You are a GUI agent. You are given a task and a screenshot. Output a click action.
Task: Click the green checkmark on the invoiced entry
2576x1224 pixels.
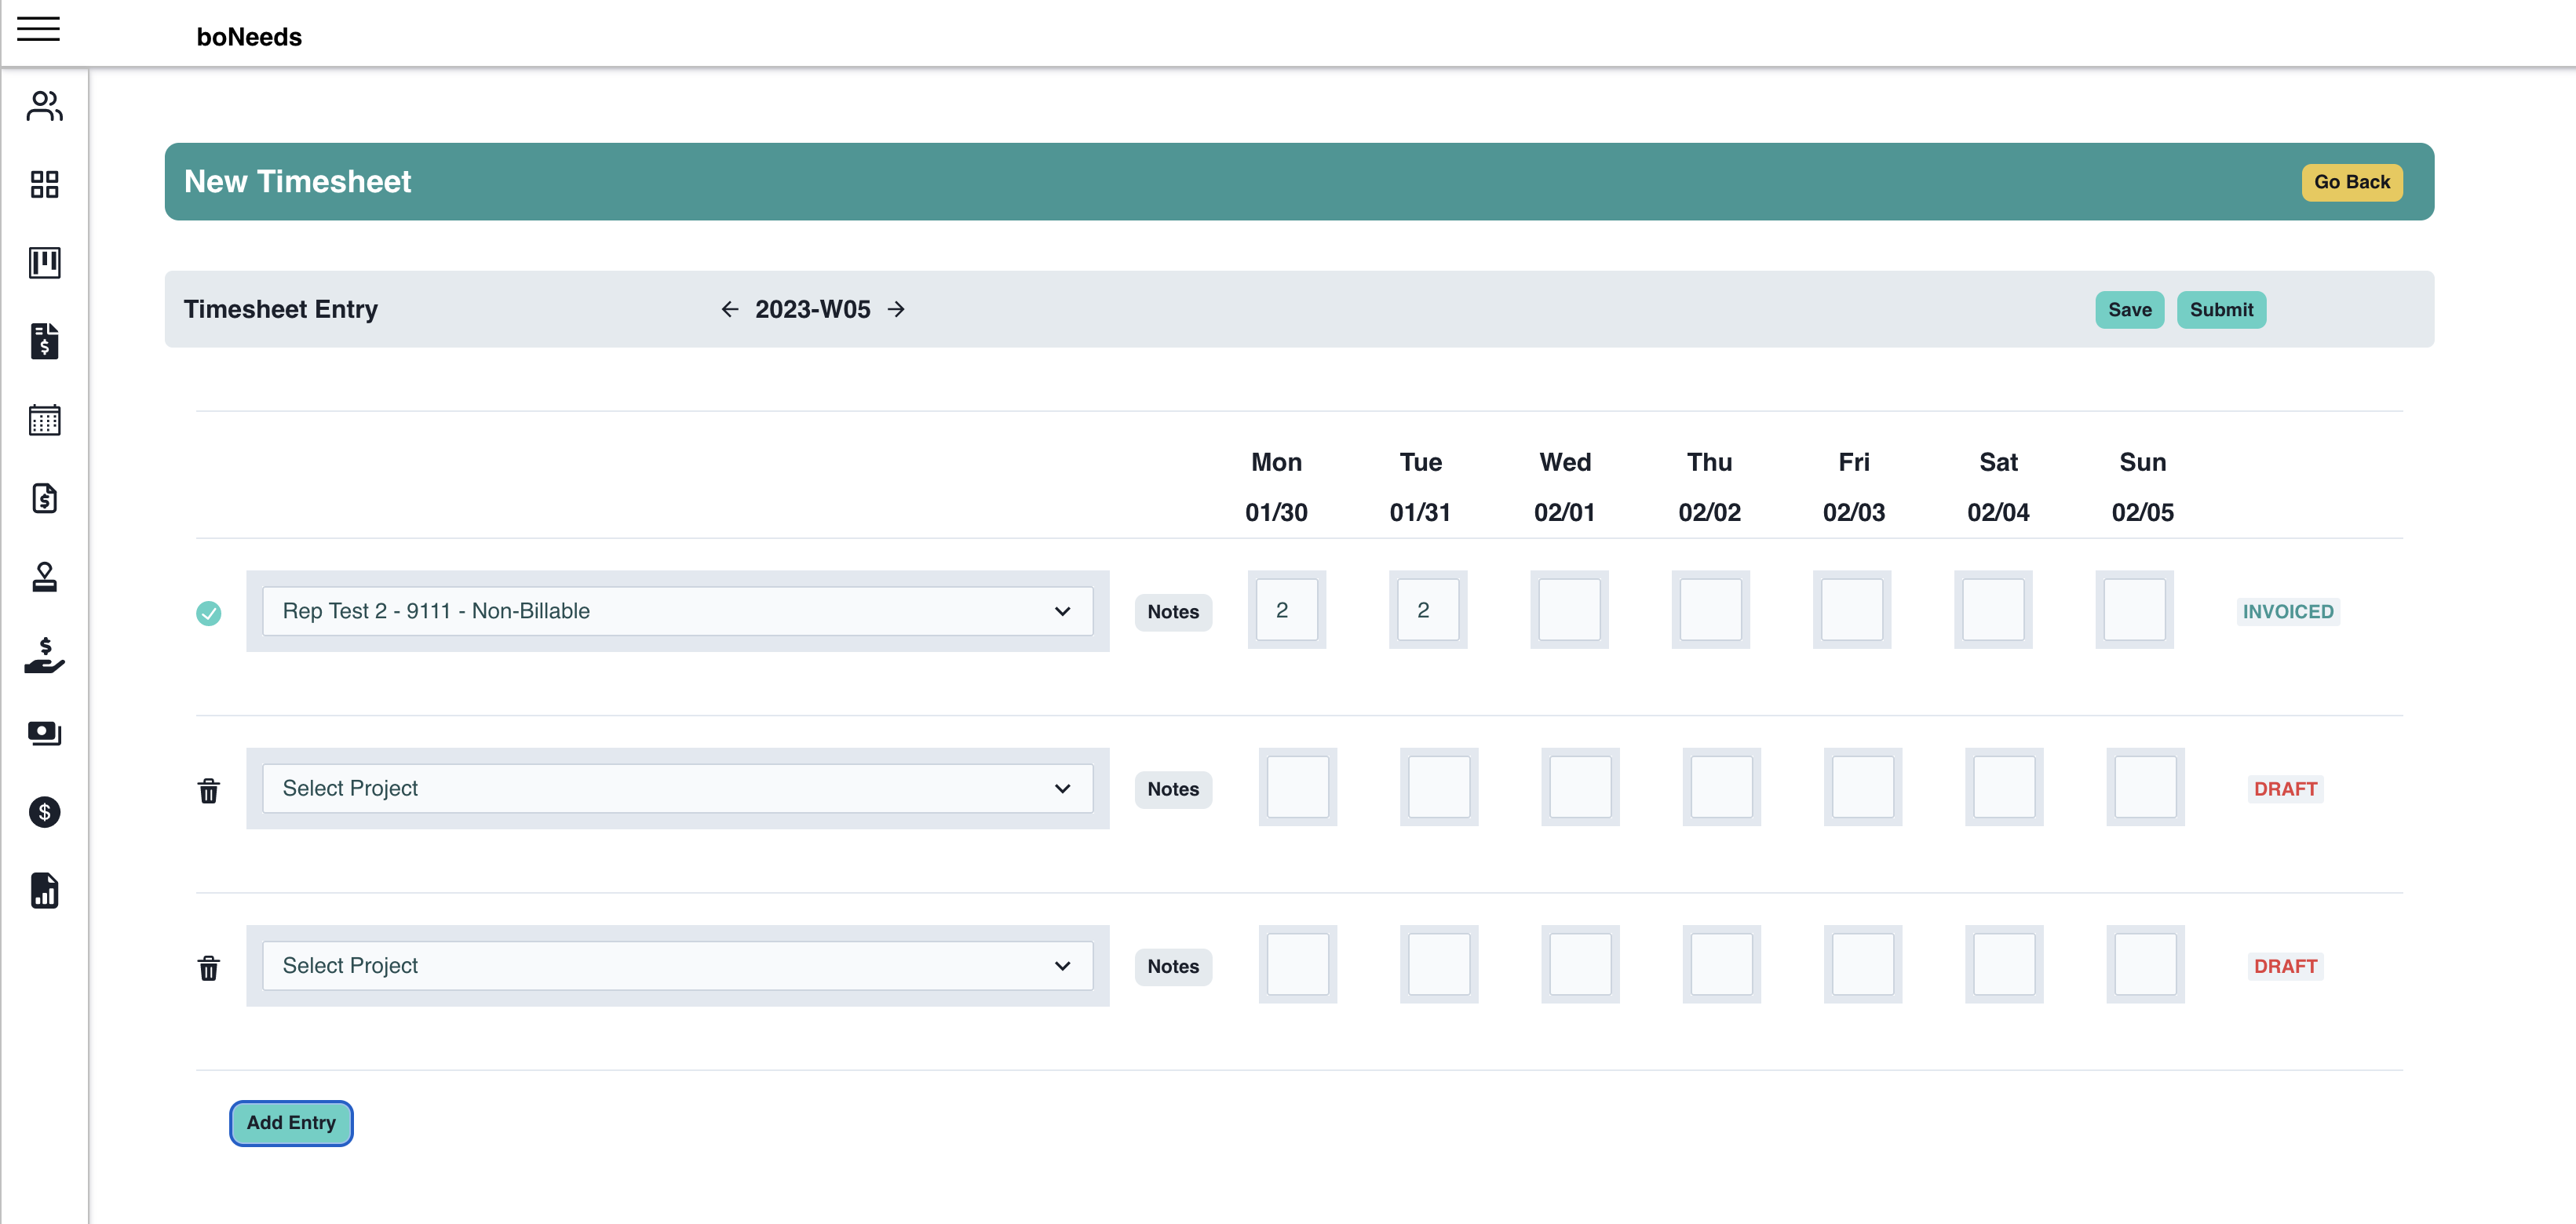209,612
